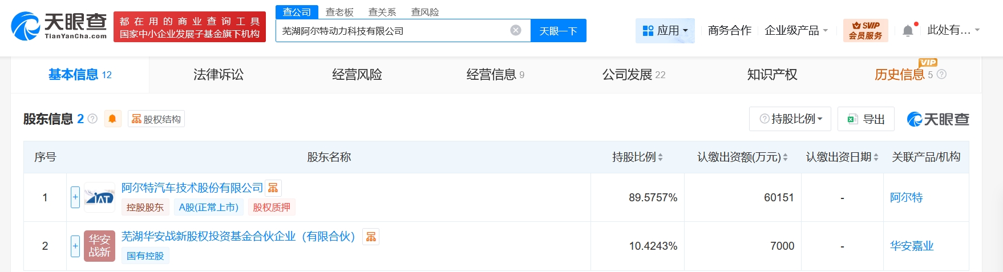Image resolution: width=1003 pixels, height=272 pixels.
Task: Open the 企业级产品 dropdown
Action: pos(796,30)
